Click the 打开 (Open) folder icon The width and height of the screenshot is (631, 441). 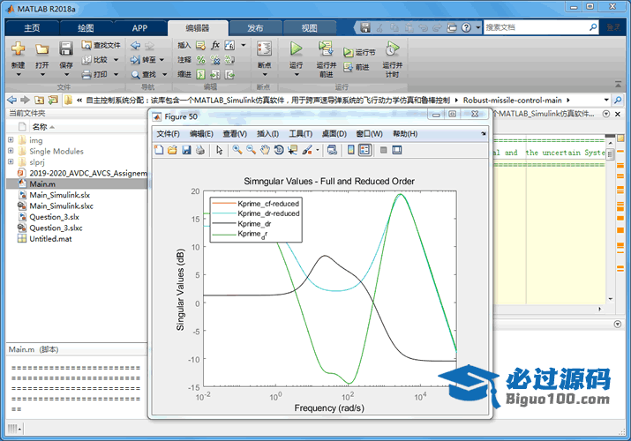(41, 49)
